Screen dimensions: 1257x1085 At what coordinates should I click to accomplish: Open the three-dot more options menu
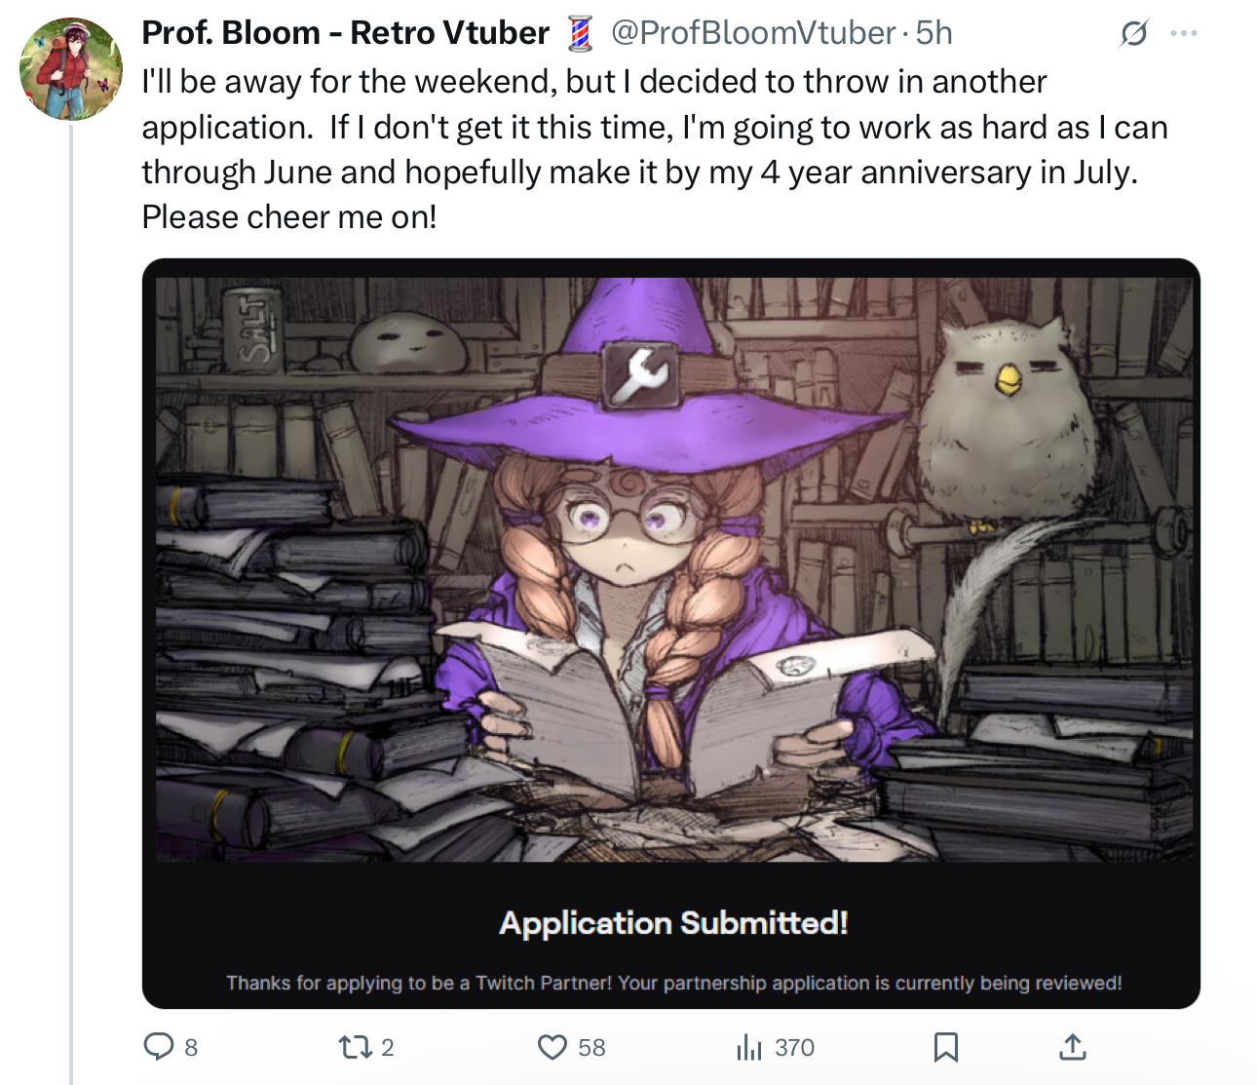[1184, 34]
